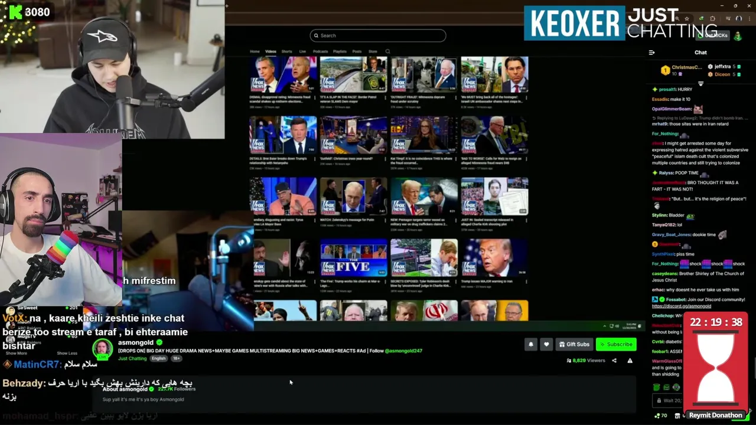Screen dimensions: 756x425
Task: Open the Charlie Kirk sealed transcript thumbnail
Action: (494, 197)
